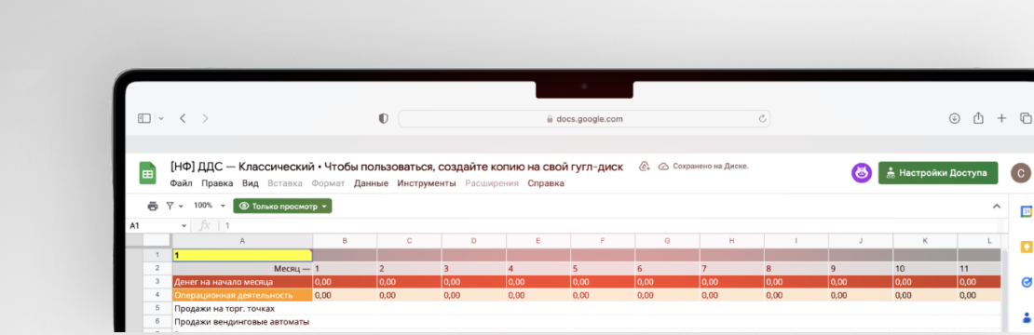The height and width of the screenshot is (335, 1034).
Task: Open the Справка menu
Action: pyautogui.click(x=546, y=183)
